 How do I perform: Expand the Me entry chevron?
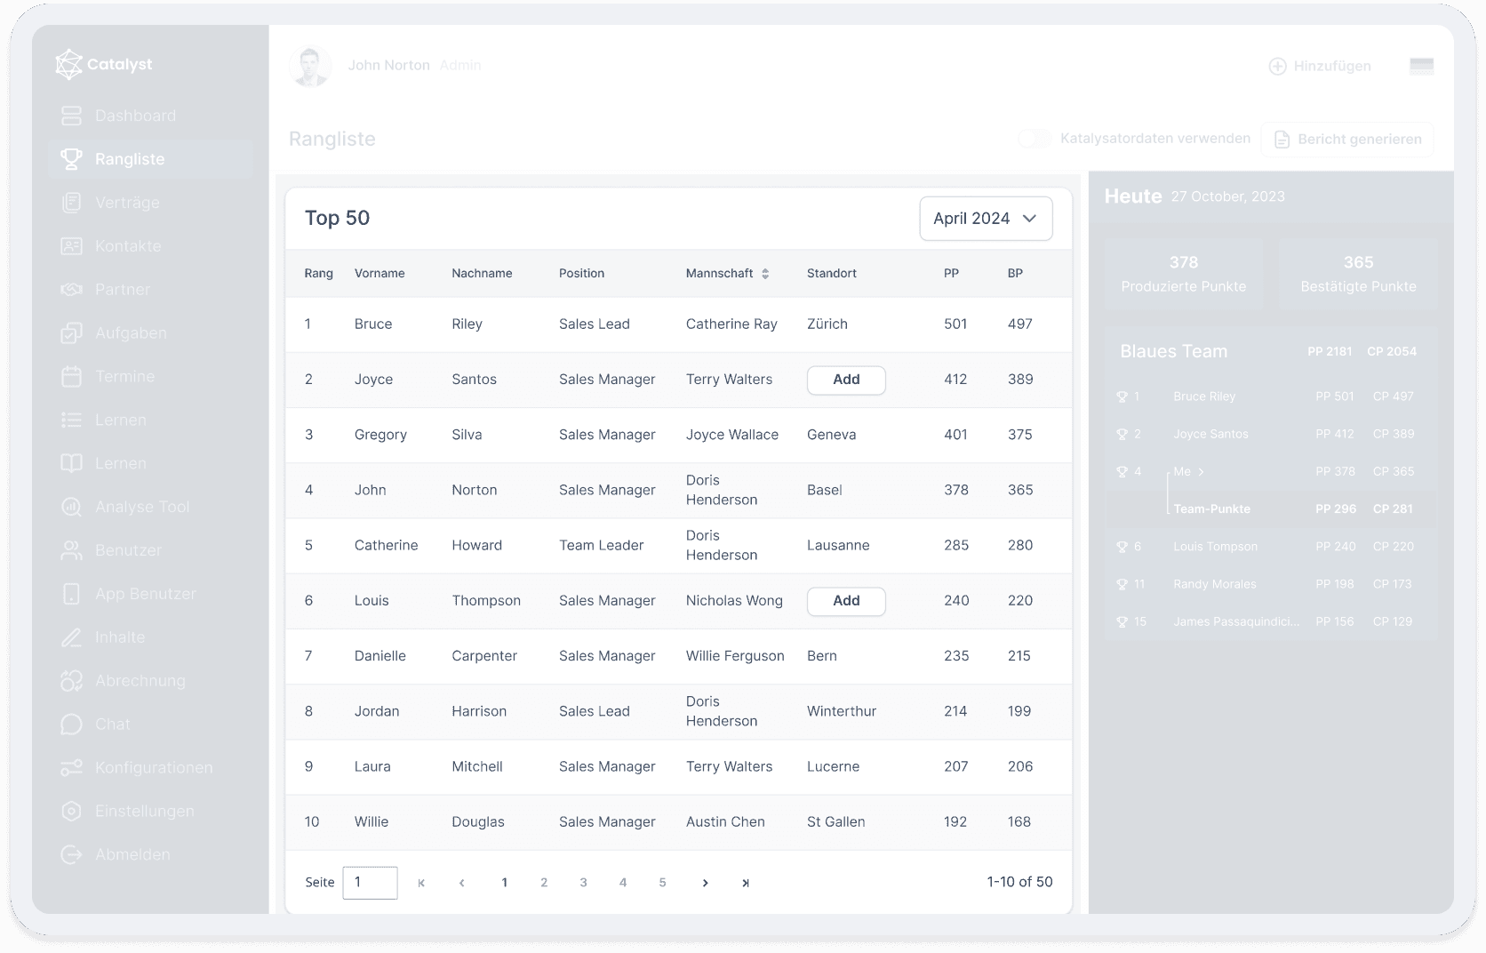(x=1202, y=472)
